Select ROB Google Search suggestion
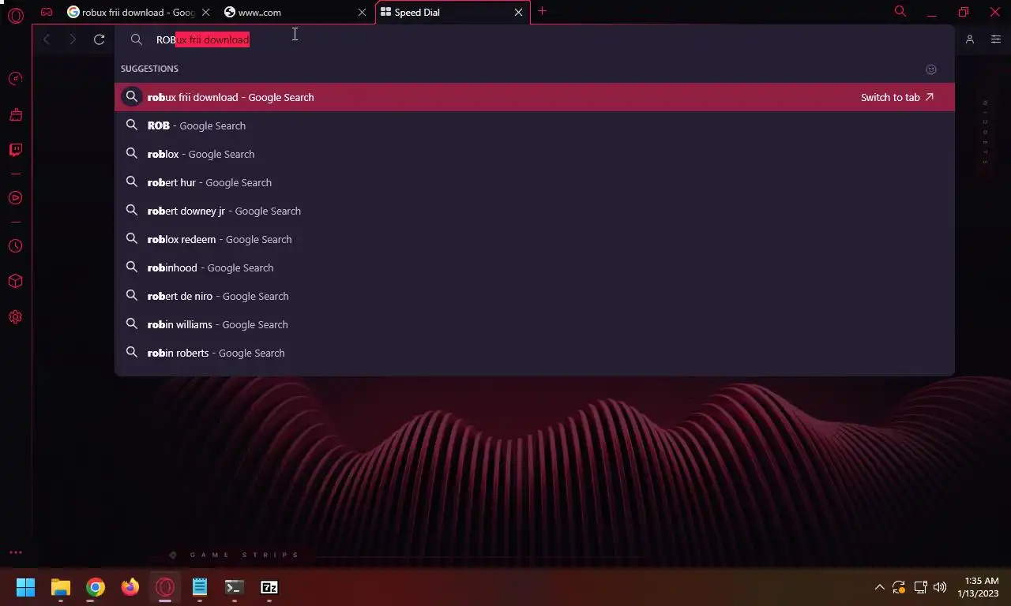The height and width of the screenshot is (606, 1011). [535, 125]
